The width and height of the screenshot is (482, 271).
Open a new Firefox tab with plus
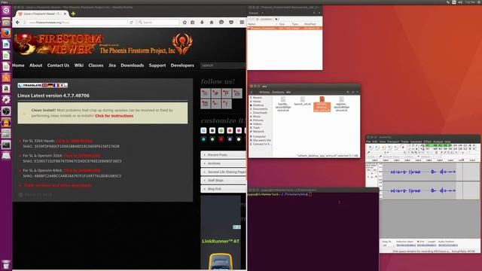[73, 14]
